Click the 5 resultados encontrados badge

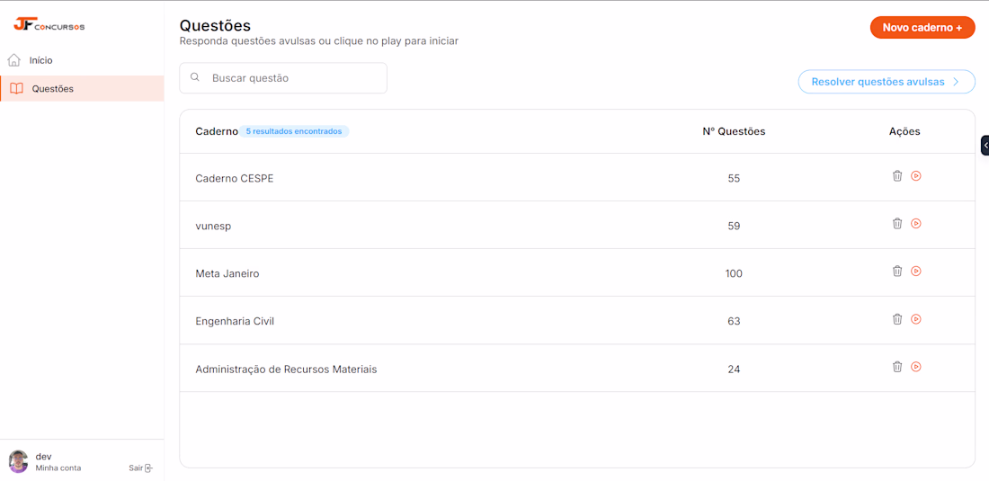[x=294, y=131]
